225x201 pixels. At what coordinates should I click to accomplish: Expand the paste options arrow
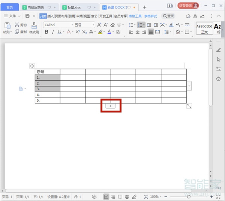pyautogui.click(x=11, y=32)
